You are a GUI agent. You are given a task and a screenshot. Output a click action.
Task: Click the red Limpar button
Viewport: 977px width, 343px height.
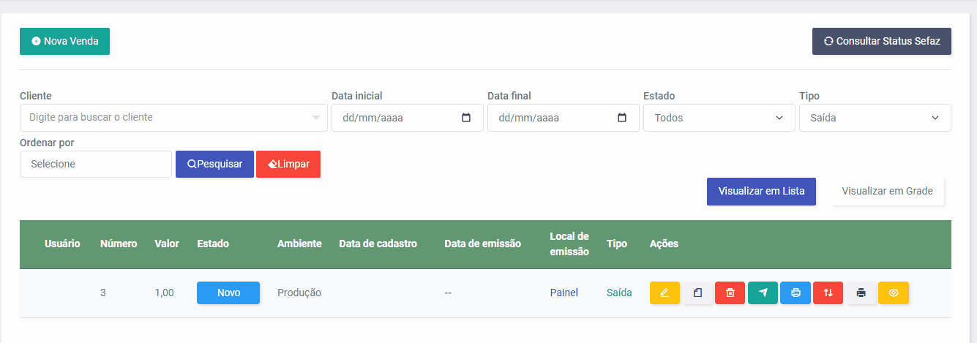[288, 164]
